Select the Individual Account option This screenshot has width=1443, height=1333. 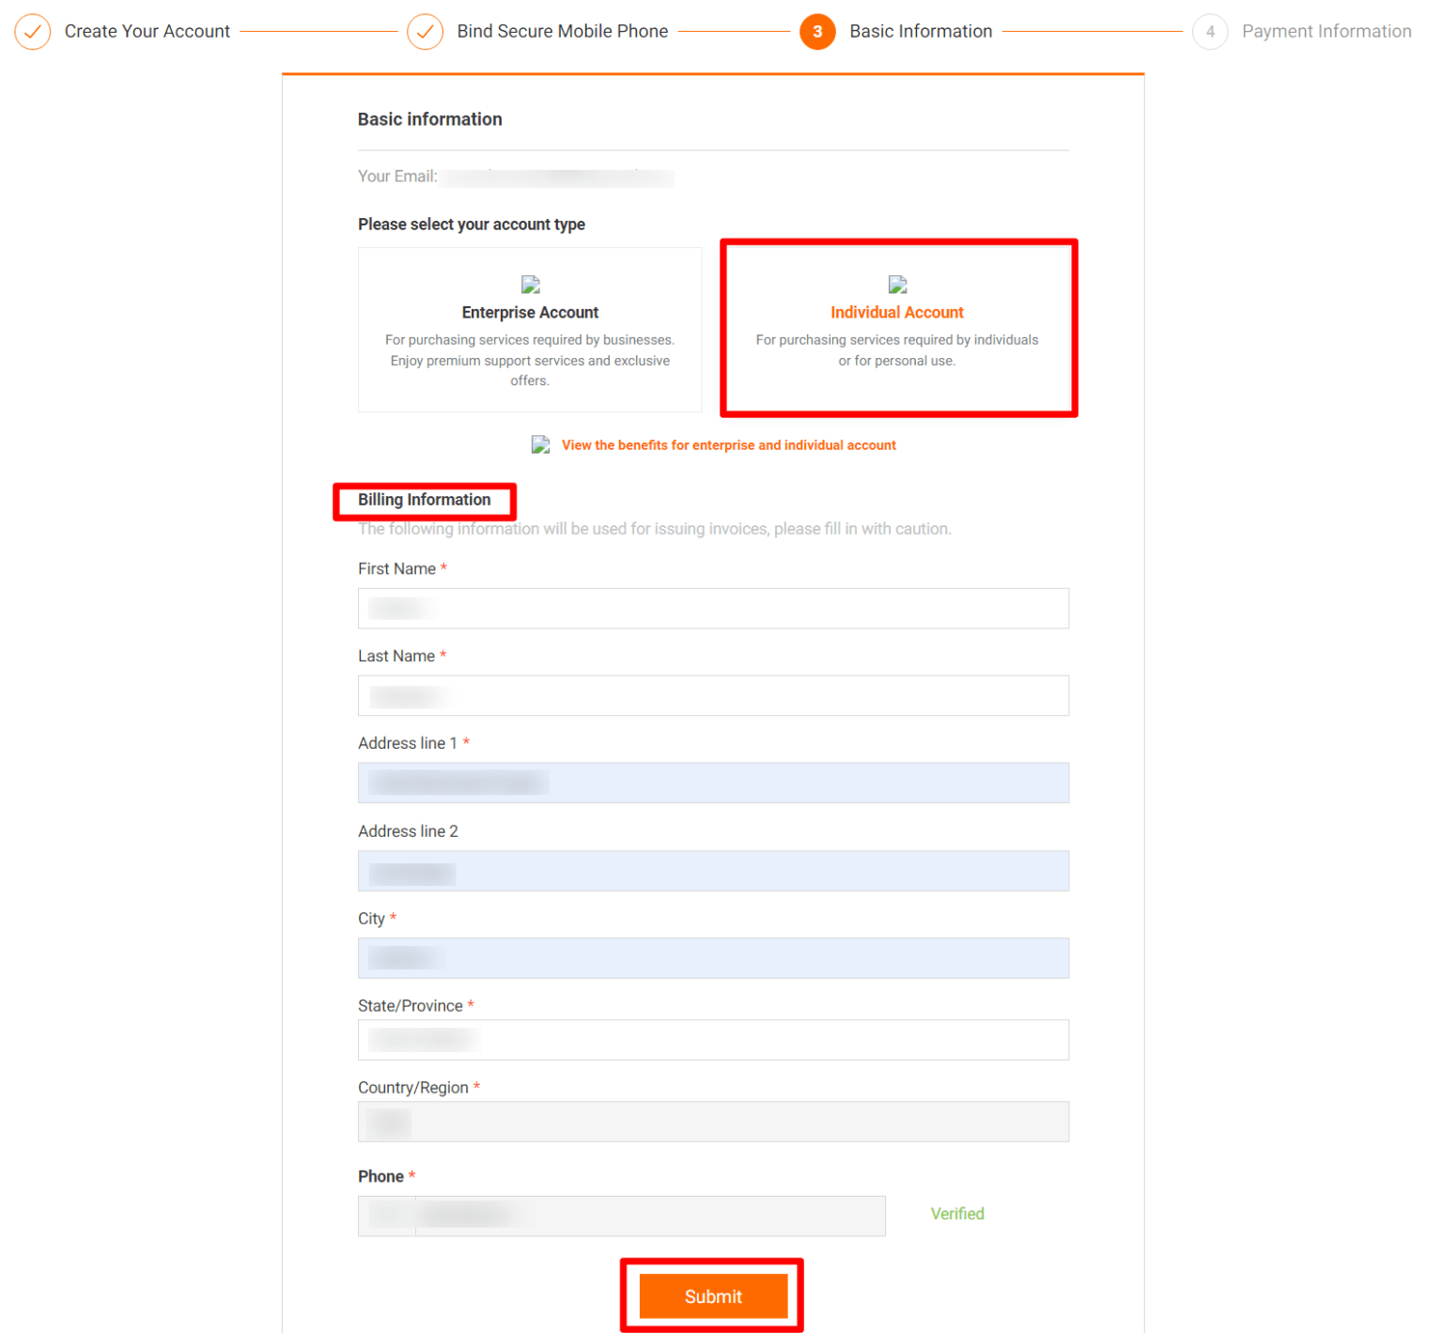(897, 328)
